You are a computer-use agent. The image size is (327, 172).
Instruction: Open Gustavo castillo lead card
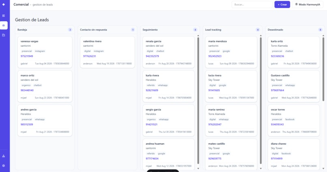point(294,86)
